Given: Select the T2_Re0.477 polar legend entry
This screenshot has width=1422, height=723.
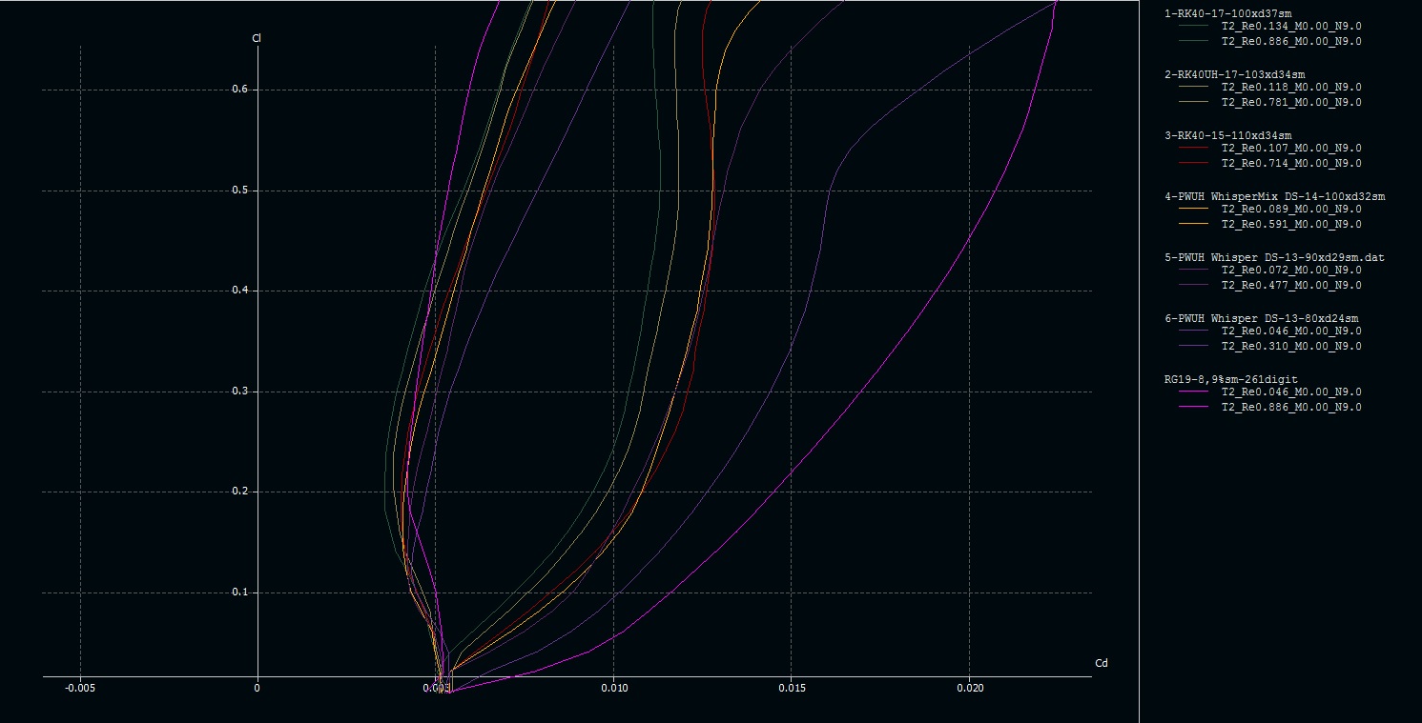Looking at the screenshot, I should (1290, 286).
